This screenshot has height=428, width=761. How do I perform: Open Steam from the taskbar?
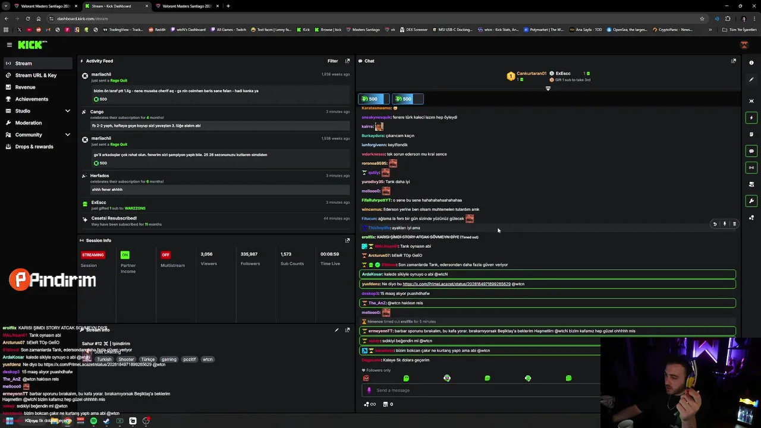(106, 421)
